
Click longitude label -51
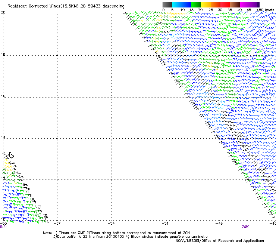tap(165, 224)
